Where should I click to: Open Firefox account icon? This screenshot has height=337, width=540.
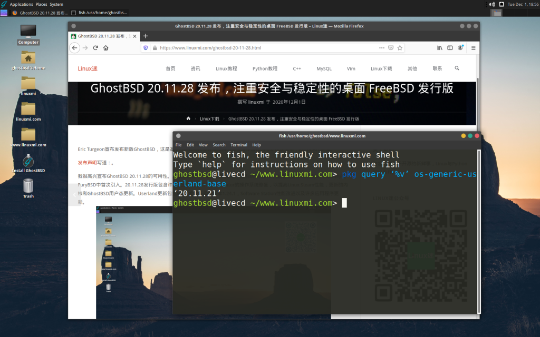pyautogui.click(x=460, y=48)
